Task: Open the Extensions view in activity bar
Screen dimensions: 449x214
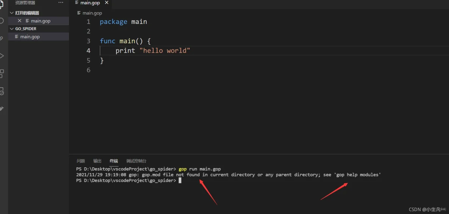Action: pyautogui.click(x=2, y=73)
